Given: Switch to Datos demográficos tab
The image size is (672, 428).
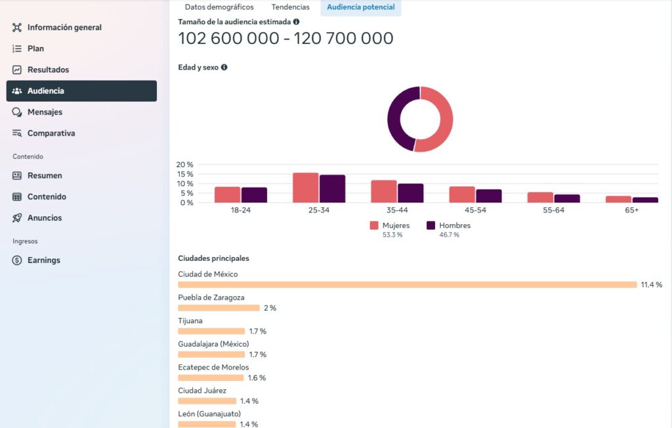Looking at the screenshot, I should (219, 7).
